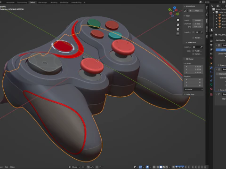The height and width of the screenshot is (169, 226).
Task: Toggle viewport gizmos button
Action: 140,167
